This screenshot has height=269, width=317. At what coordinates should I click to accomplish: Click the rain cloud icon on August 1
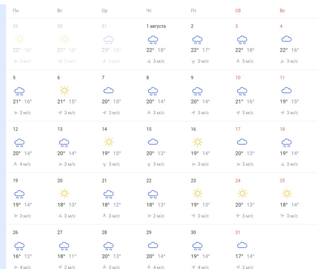(153, 39)
